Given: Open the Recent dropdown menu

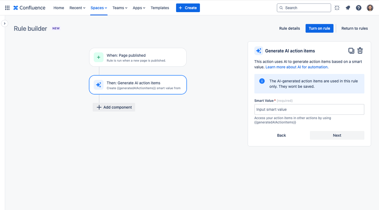Looking at the screenshot, I should 77,8.
